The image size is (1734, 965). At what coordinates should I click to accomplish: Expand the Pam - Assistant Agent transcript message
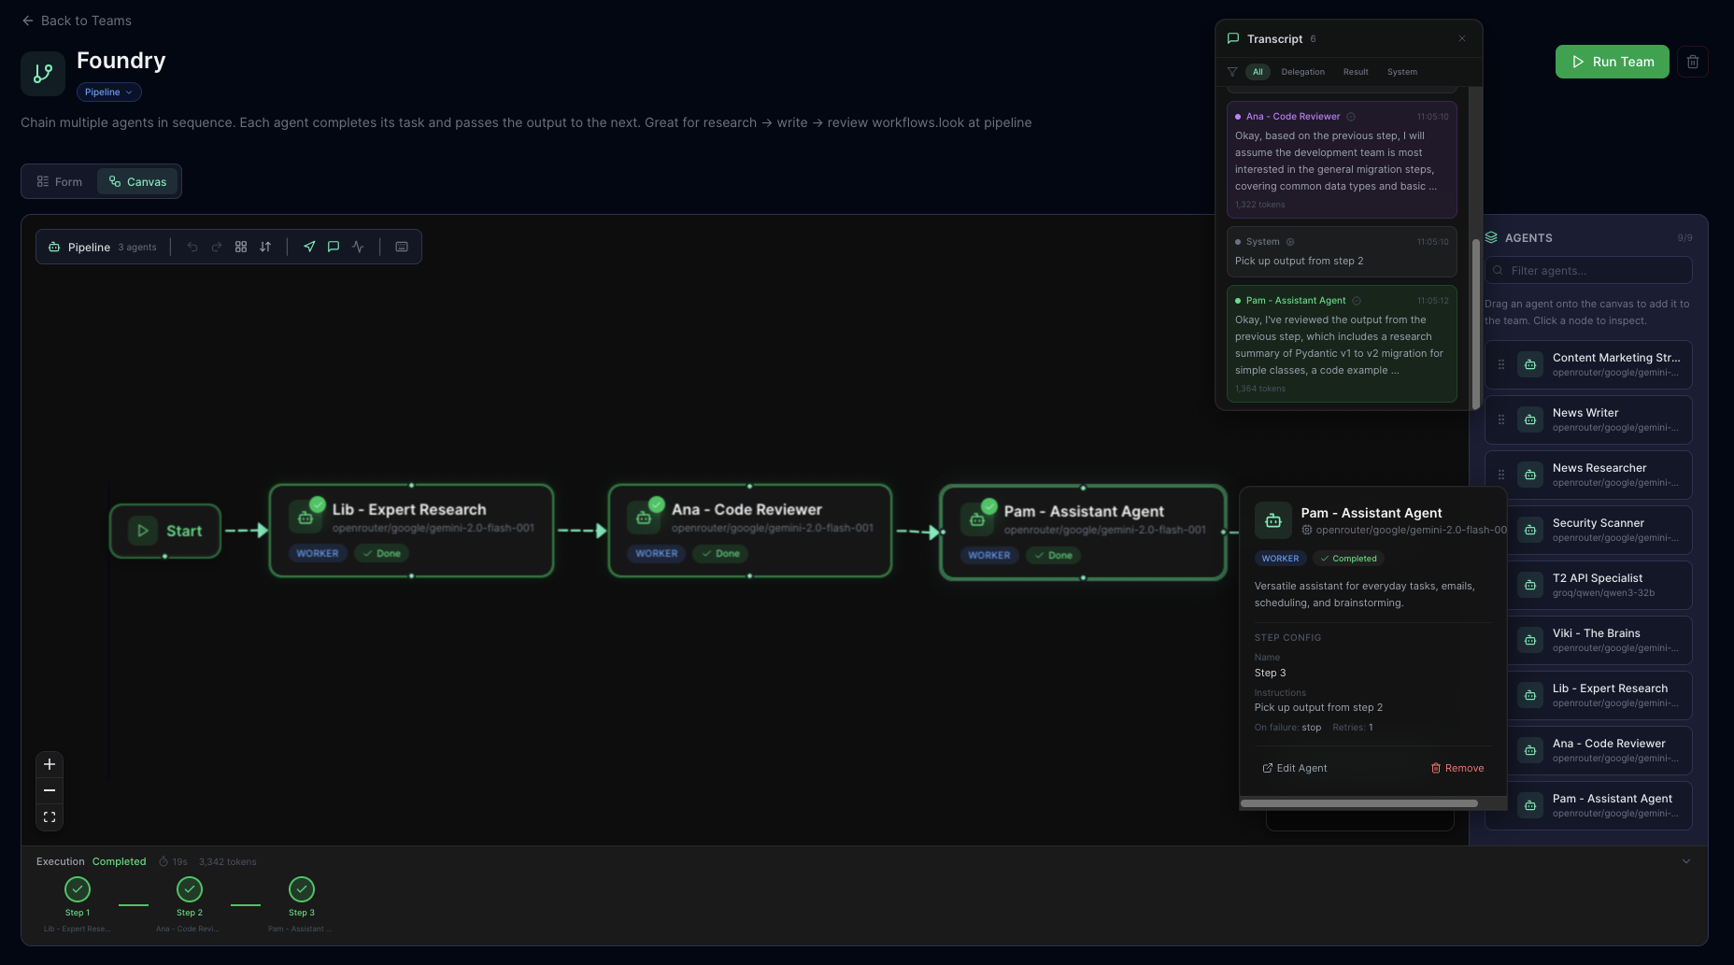[x=1341, y=344]
